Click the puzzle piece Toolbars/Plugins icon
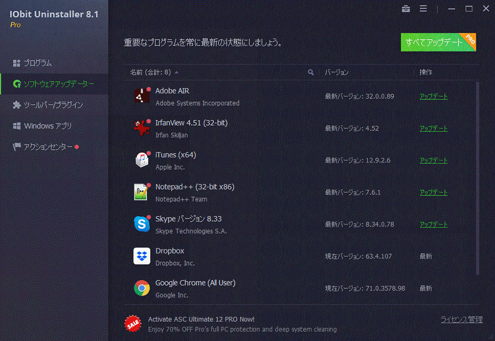Viewport: 495px width, 341px height. (17, 105)
